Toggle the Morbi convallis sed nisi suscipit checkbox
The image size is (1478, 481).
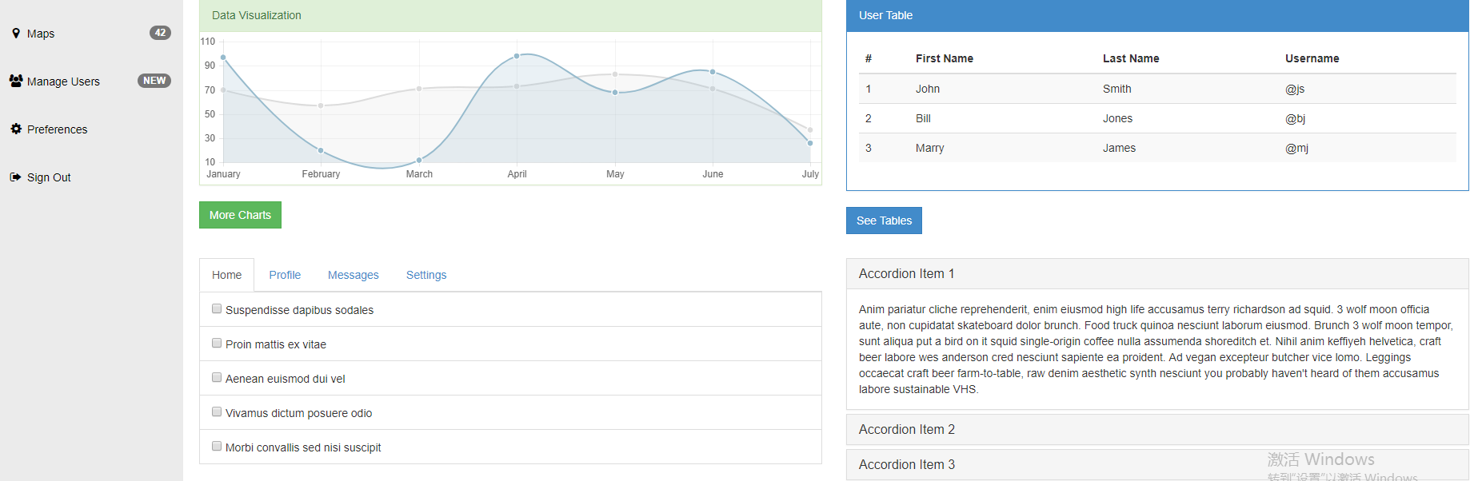click(217, 446)
